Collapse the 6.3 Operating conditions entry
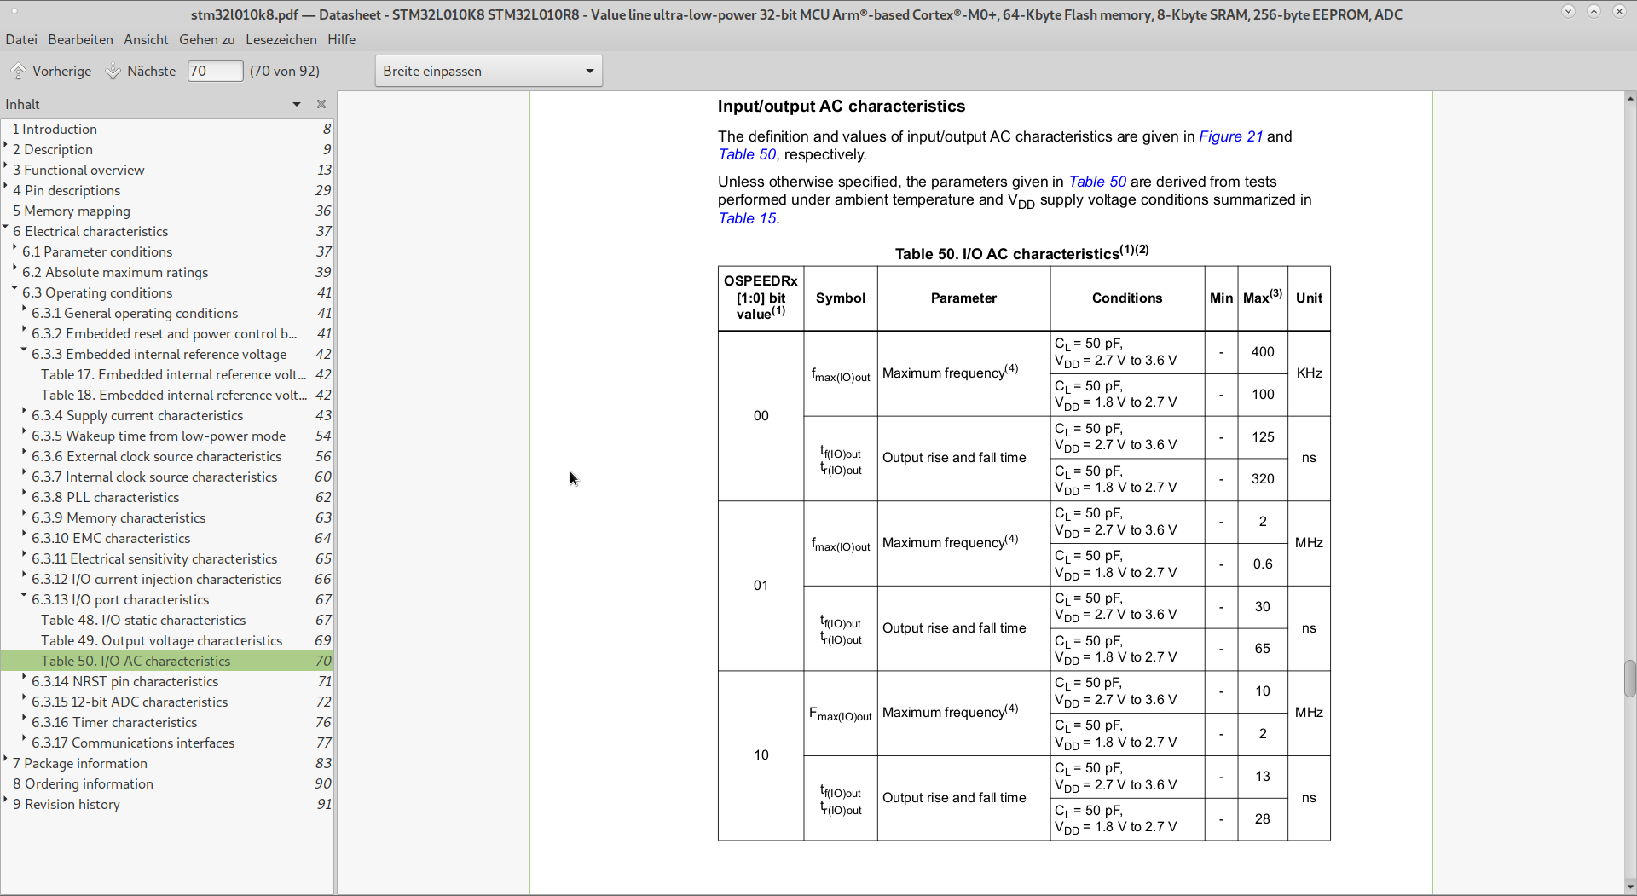Screen dimensions: 1637x896 (15, 289)
